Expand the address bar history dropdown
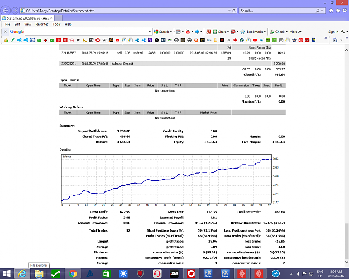The image size is (349, 279). tap(230, 11)
